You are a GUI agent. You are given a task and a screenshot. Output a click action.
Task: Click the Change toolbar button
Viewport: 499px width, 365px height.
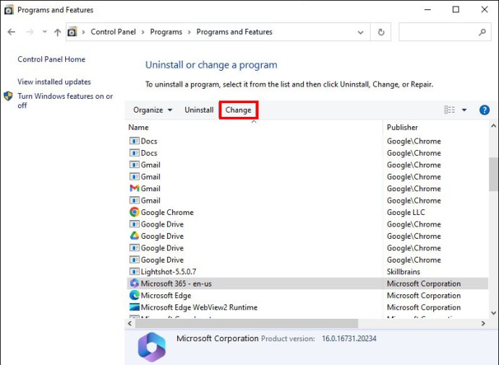click(x=239, y=110)
